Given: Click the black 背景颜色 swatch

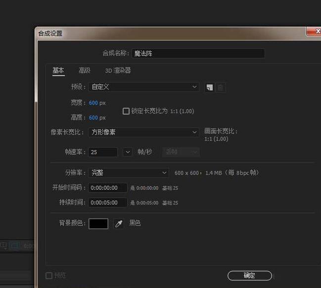Looking at the screenshot, I should point(98,224).
